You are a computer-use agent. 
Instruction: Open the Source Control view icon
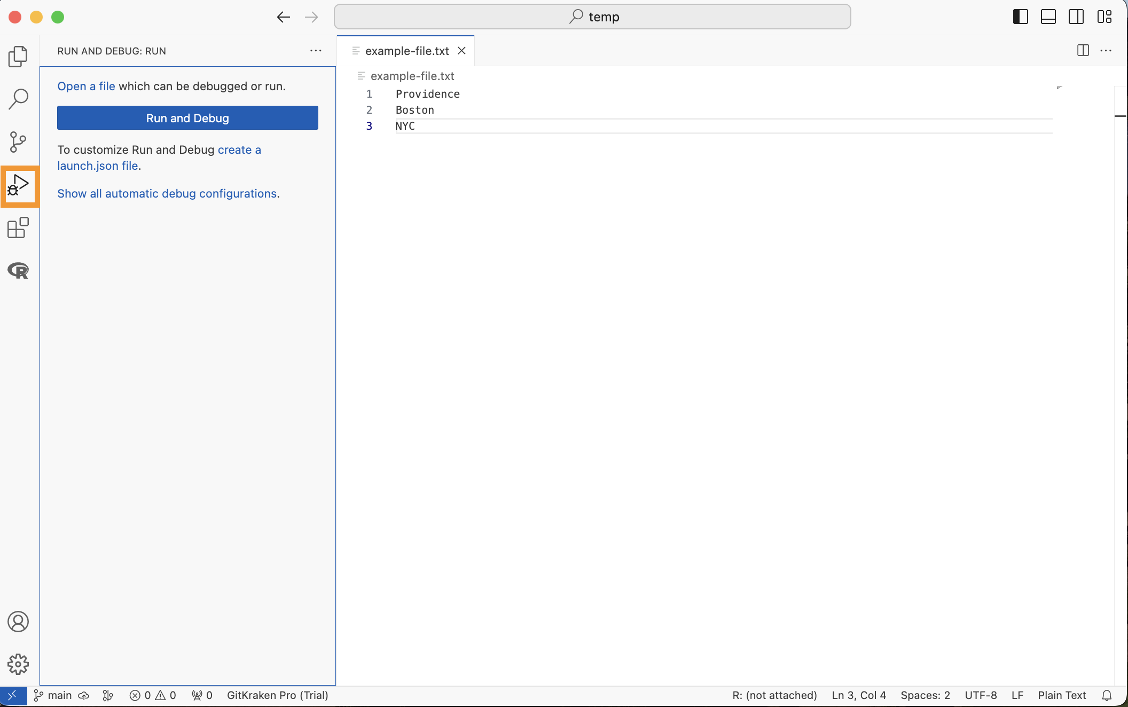pyautogui.click(x=18, y=142)
